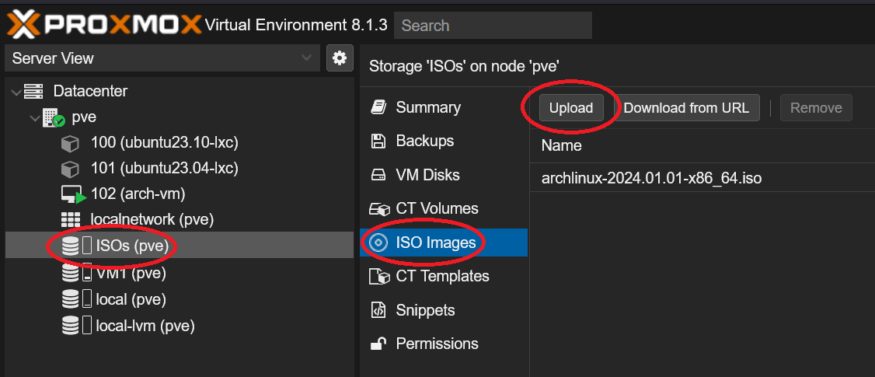The height and width of the screenshot is (377, 875).
Task: Select archlinux-2024.01.01-x86_64.iso row
Action: (x=702, y=178)
